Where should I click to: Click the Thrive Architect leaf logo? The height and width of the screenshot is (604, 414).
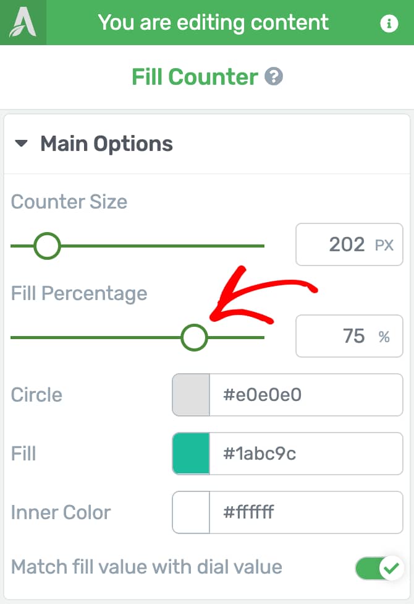pos(23,23)
